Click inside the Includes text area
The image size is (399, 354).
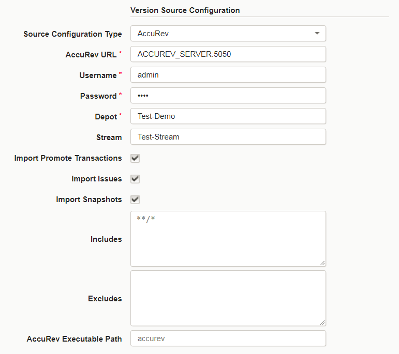[x=228, y=239]
